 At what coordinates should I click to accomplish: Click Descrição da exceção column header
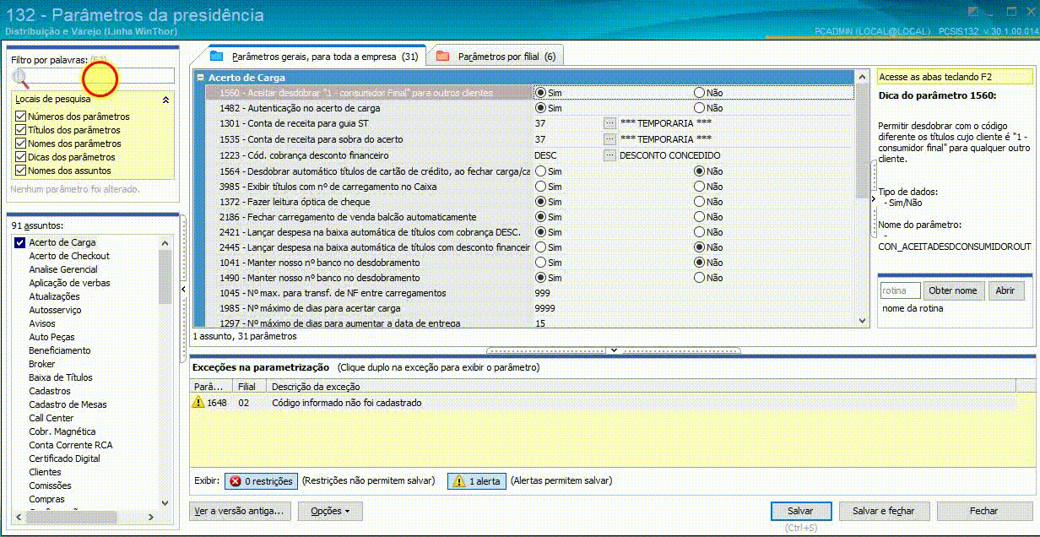tap(642, 387)
